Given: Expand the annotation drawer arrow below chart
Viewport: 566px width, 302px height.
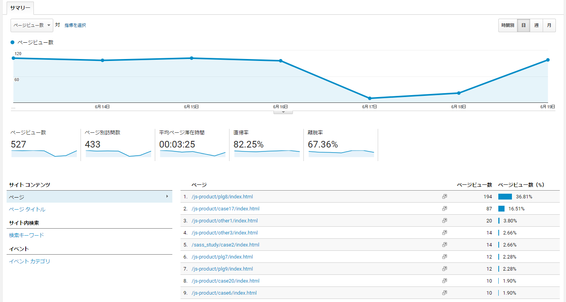Looking at the screenshot, I should [283, 112].
